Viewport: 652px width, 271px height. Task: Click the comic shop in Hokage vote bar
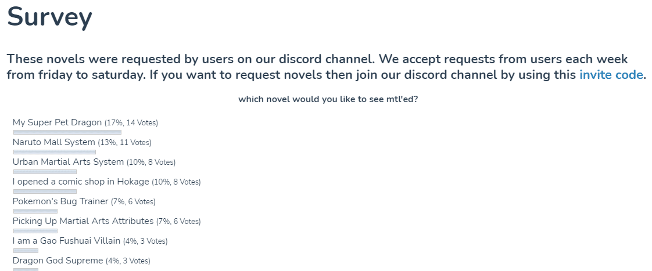[x=45, y=191]
